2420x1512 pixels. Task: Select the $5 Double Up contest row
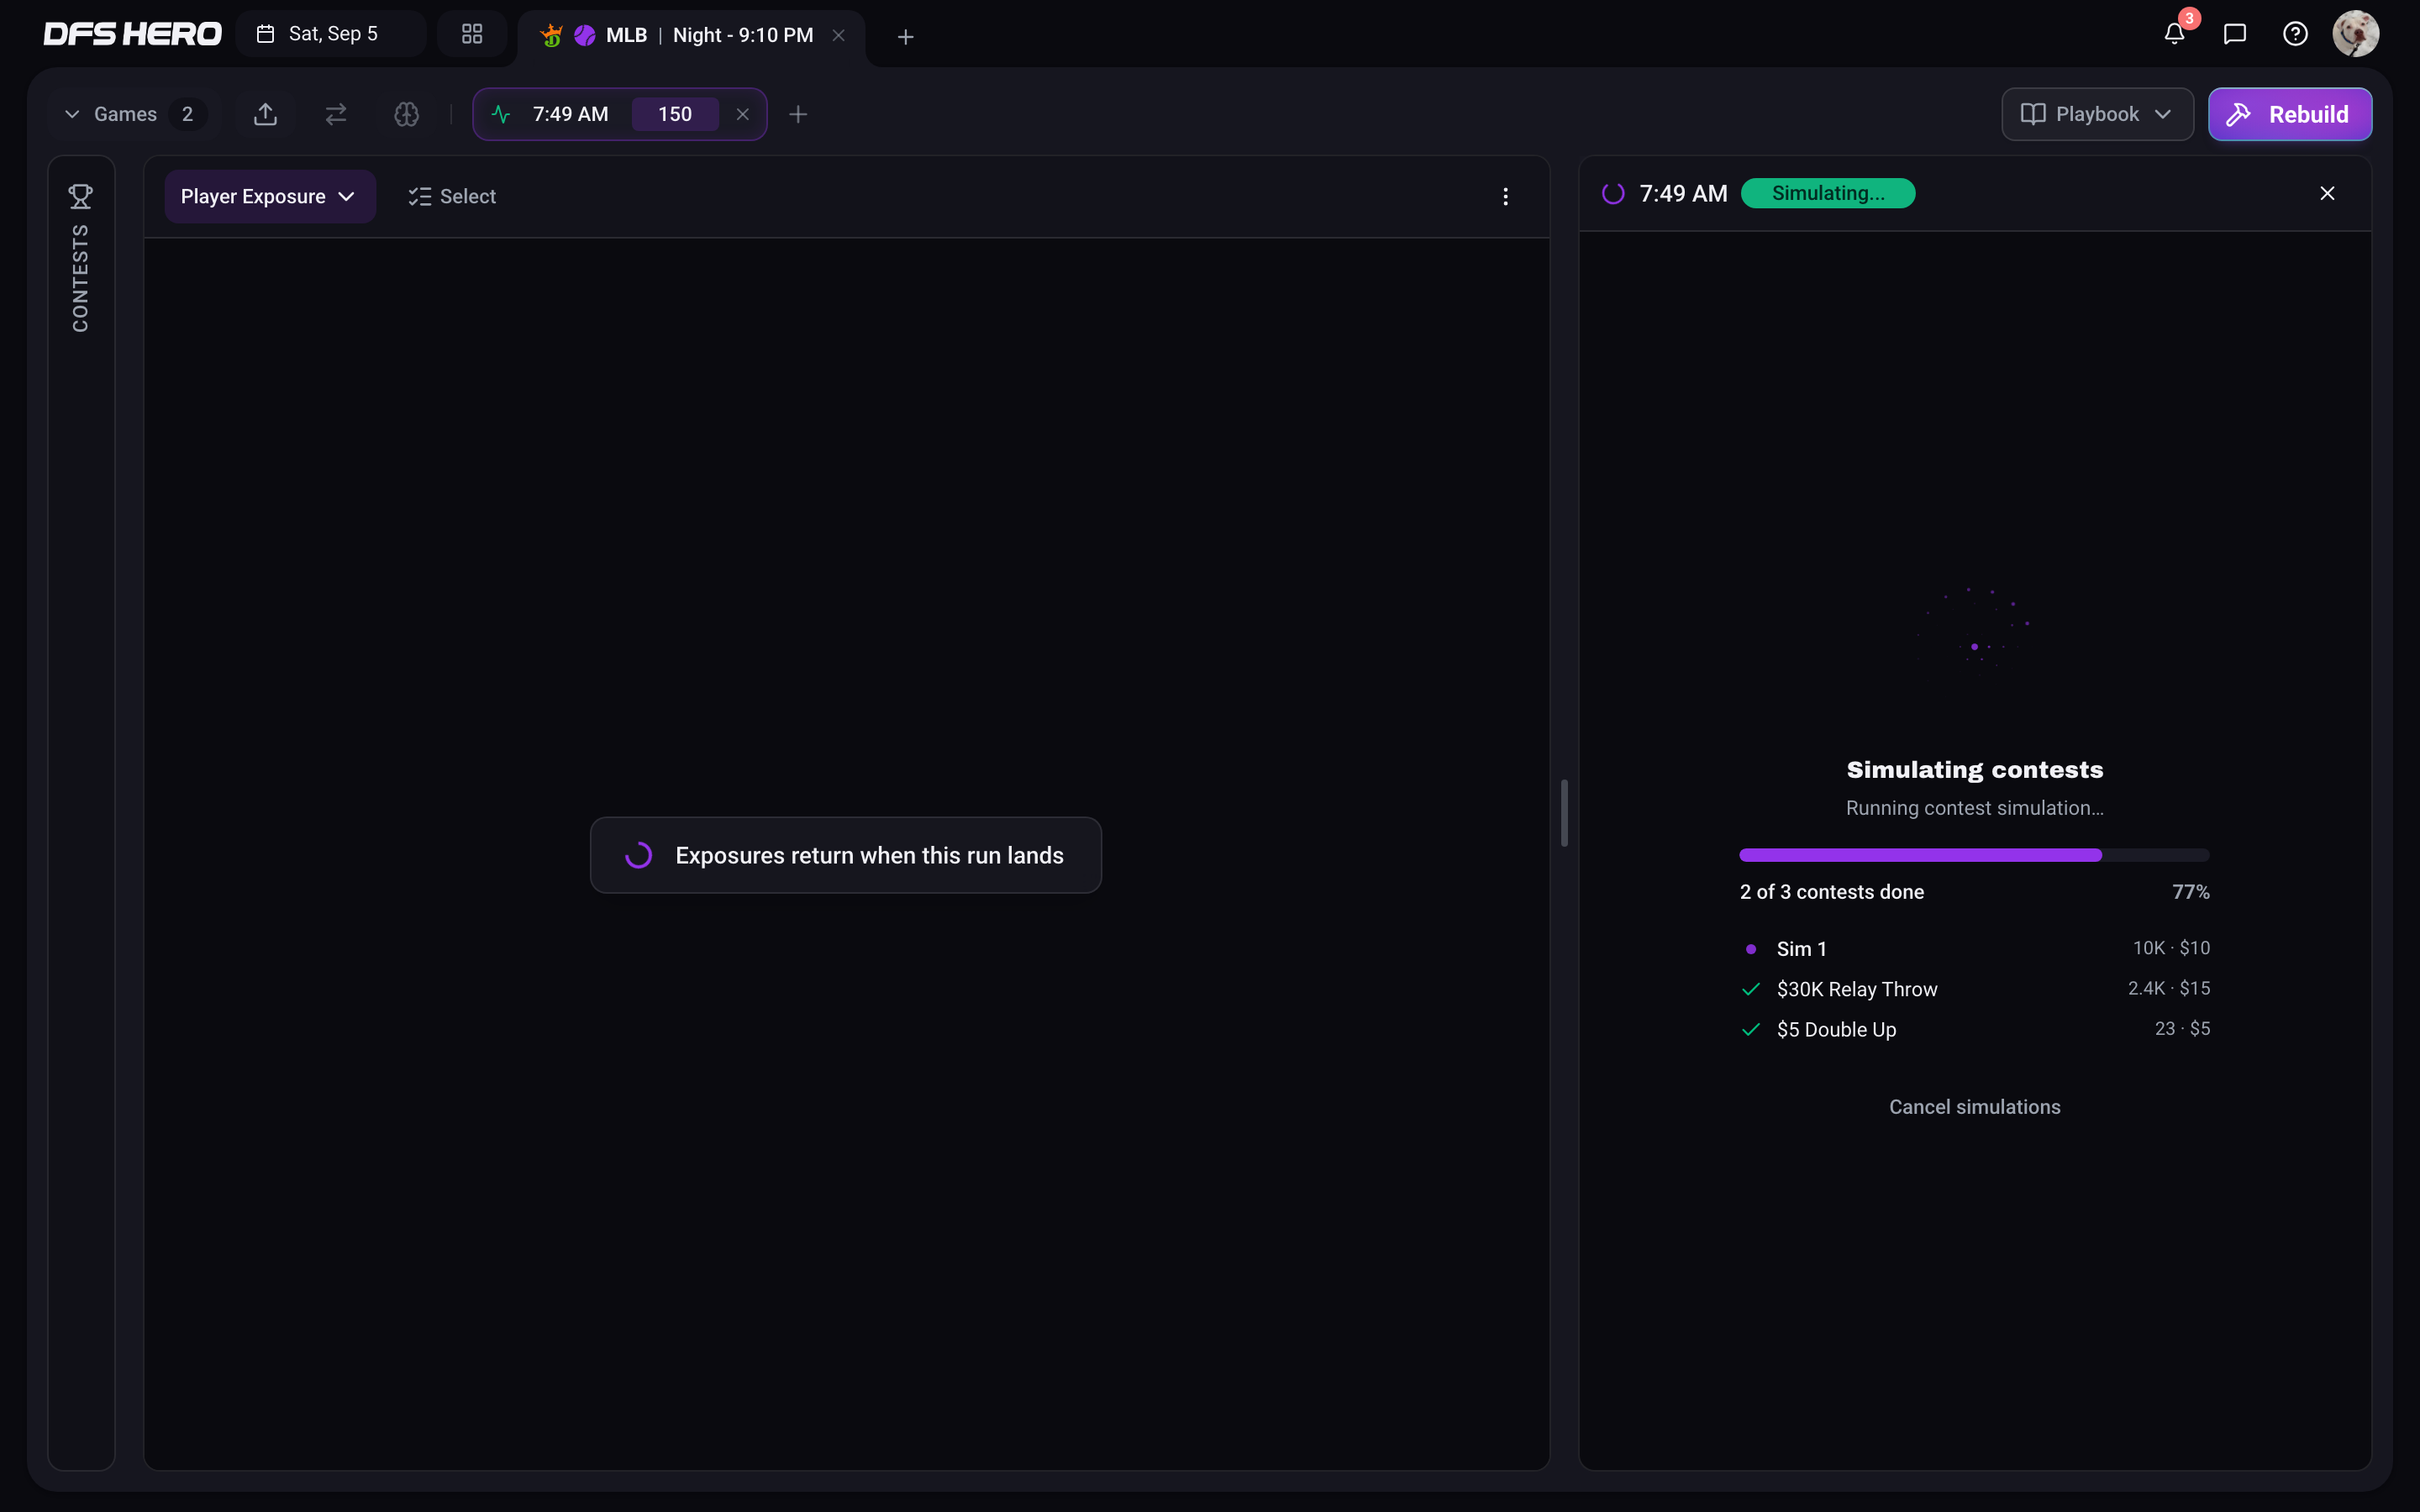click(x=1974, y=1029)
